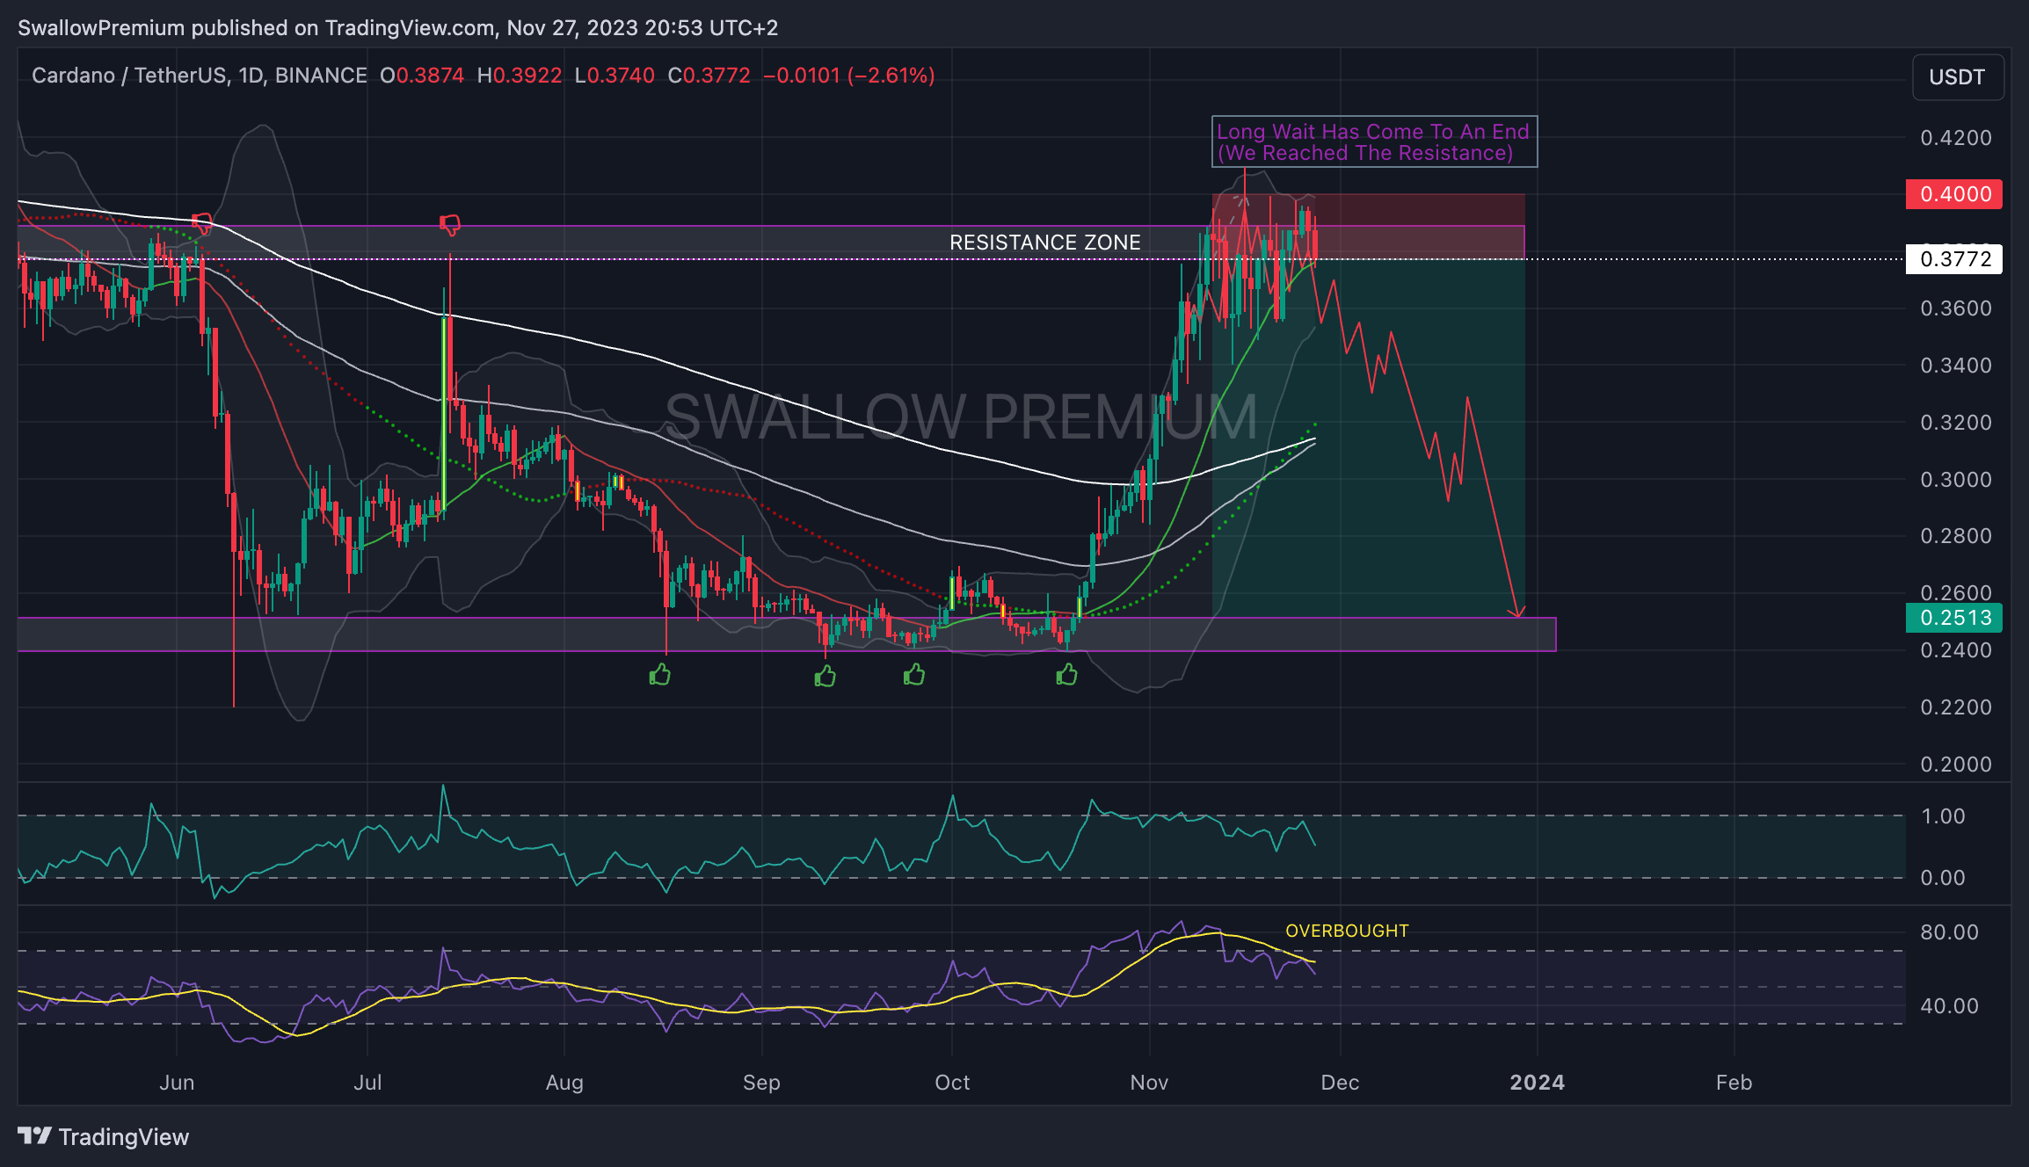Click the 0.2200 price axis label
The height and width of the screenshot is (1167, 2029).
click(x=1956, y=707)
